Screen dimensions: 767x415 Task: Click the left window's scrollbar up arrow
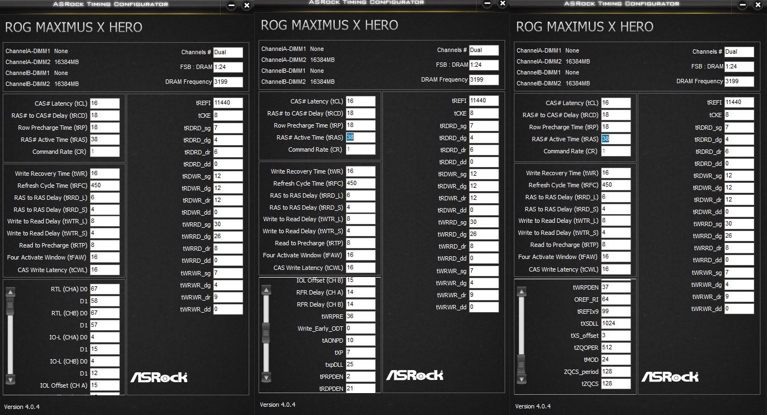coord(10,292)
